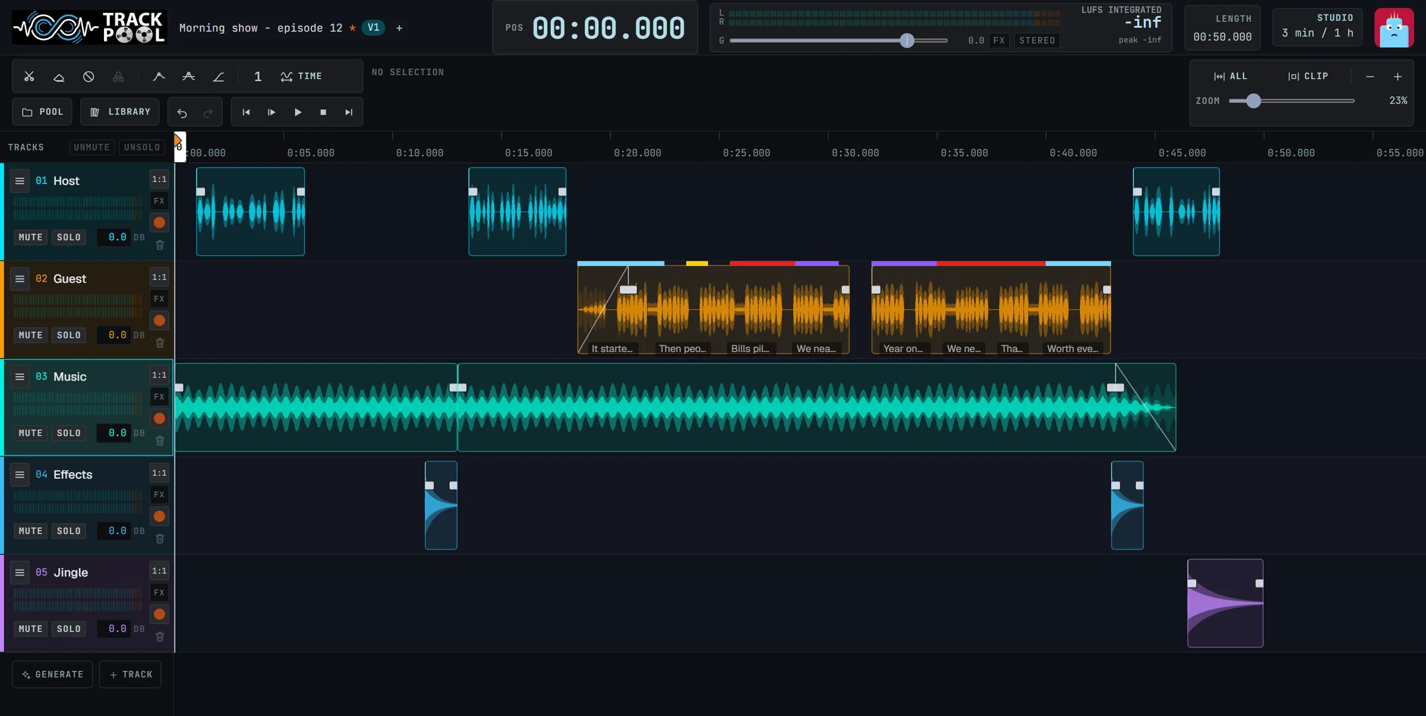Mute the Jingle track
This screenshot has height=716, width=1426.
(30, 629)
